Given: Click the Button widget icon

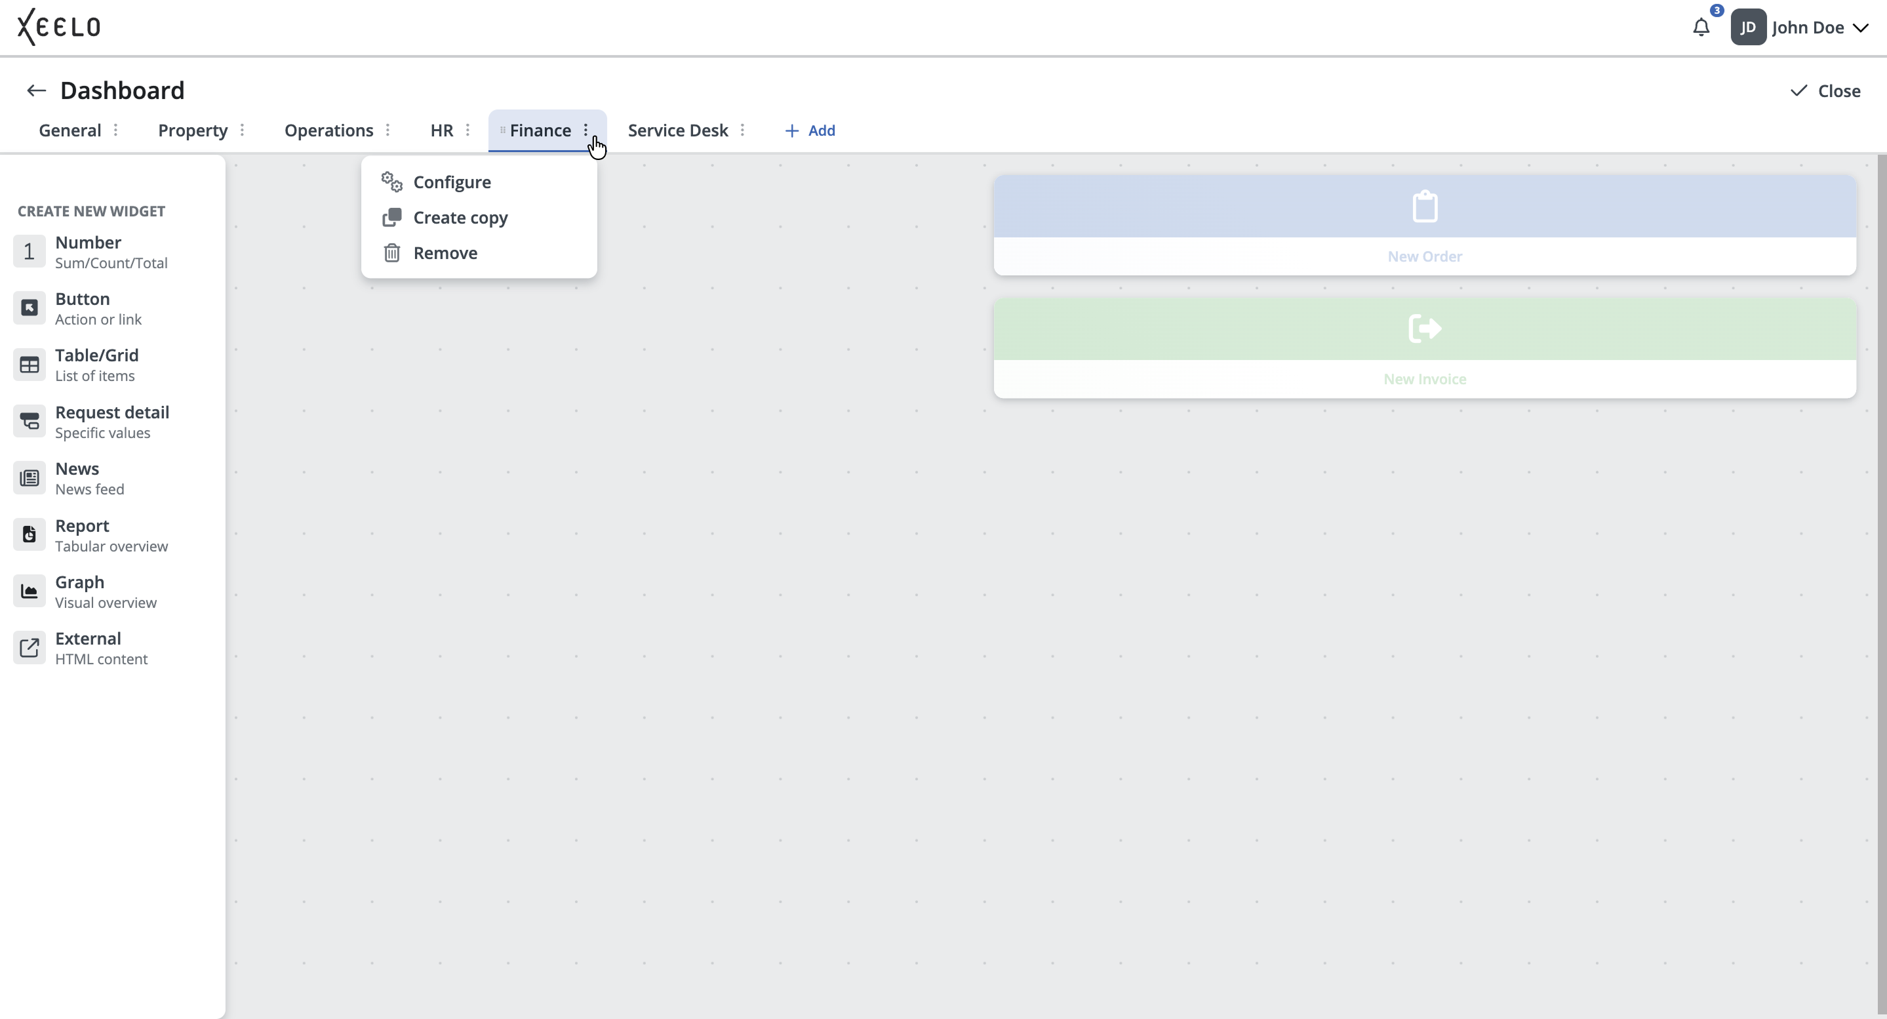Looking at the screenshot, I should [x=30, y=308].
